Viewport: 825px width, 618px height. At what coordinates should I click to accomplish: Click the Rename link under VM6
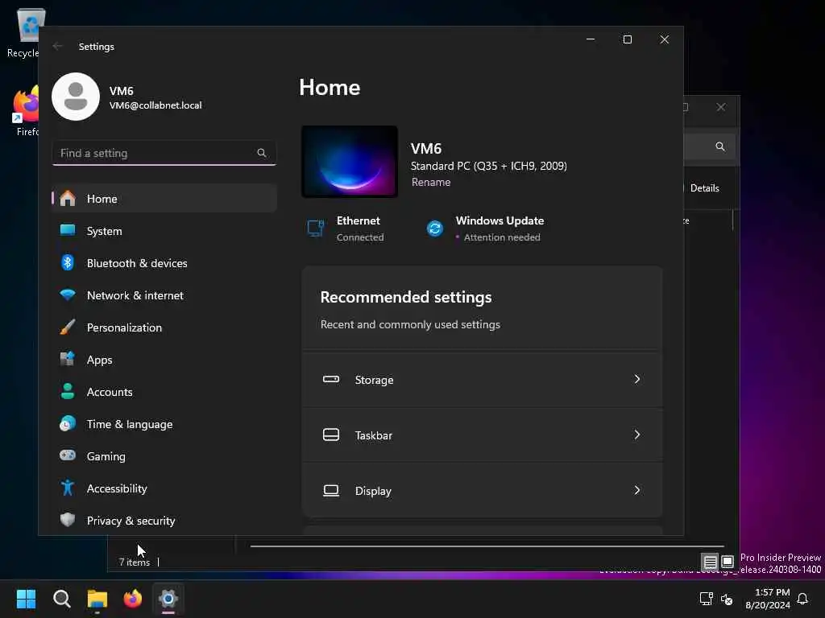coord(431,182)
